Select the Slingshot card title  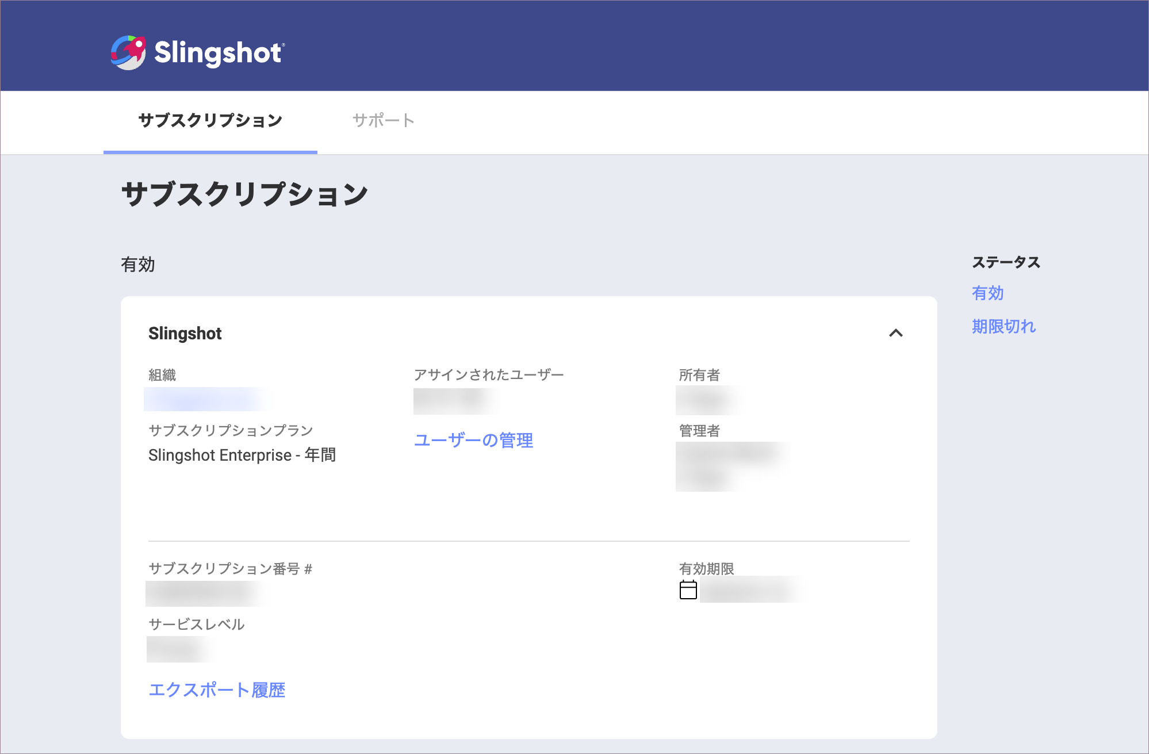click(185, 334)
